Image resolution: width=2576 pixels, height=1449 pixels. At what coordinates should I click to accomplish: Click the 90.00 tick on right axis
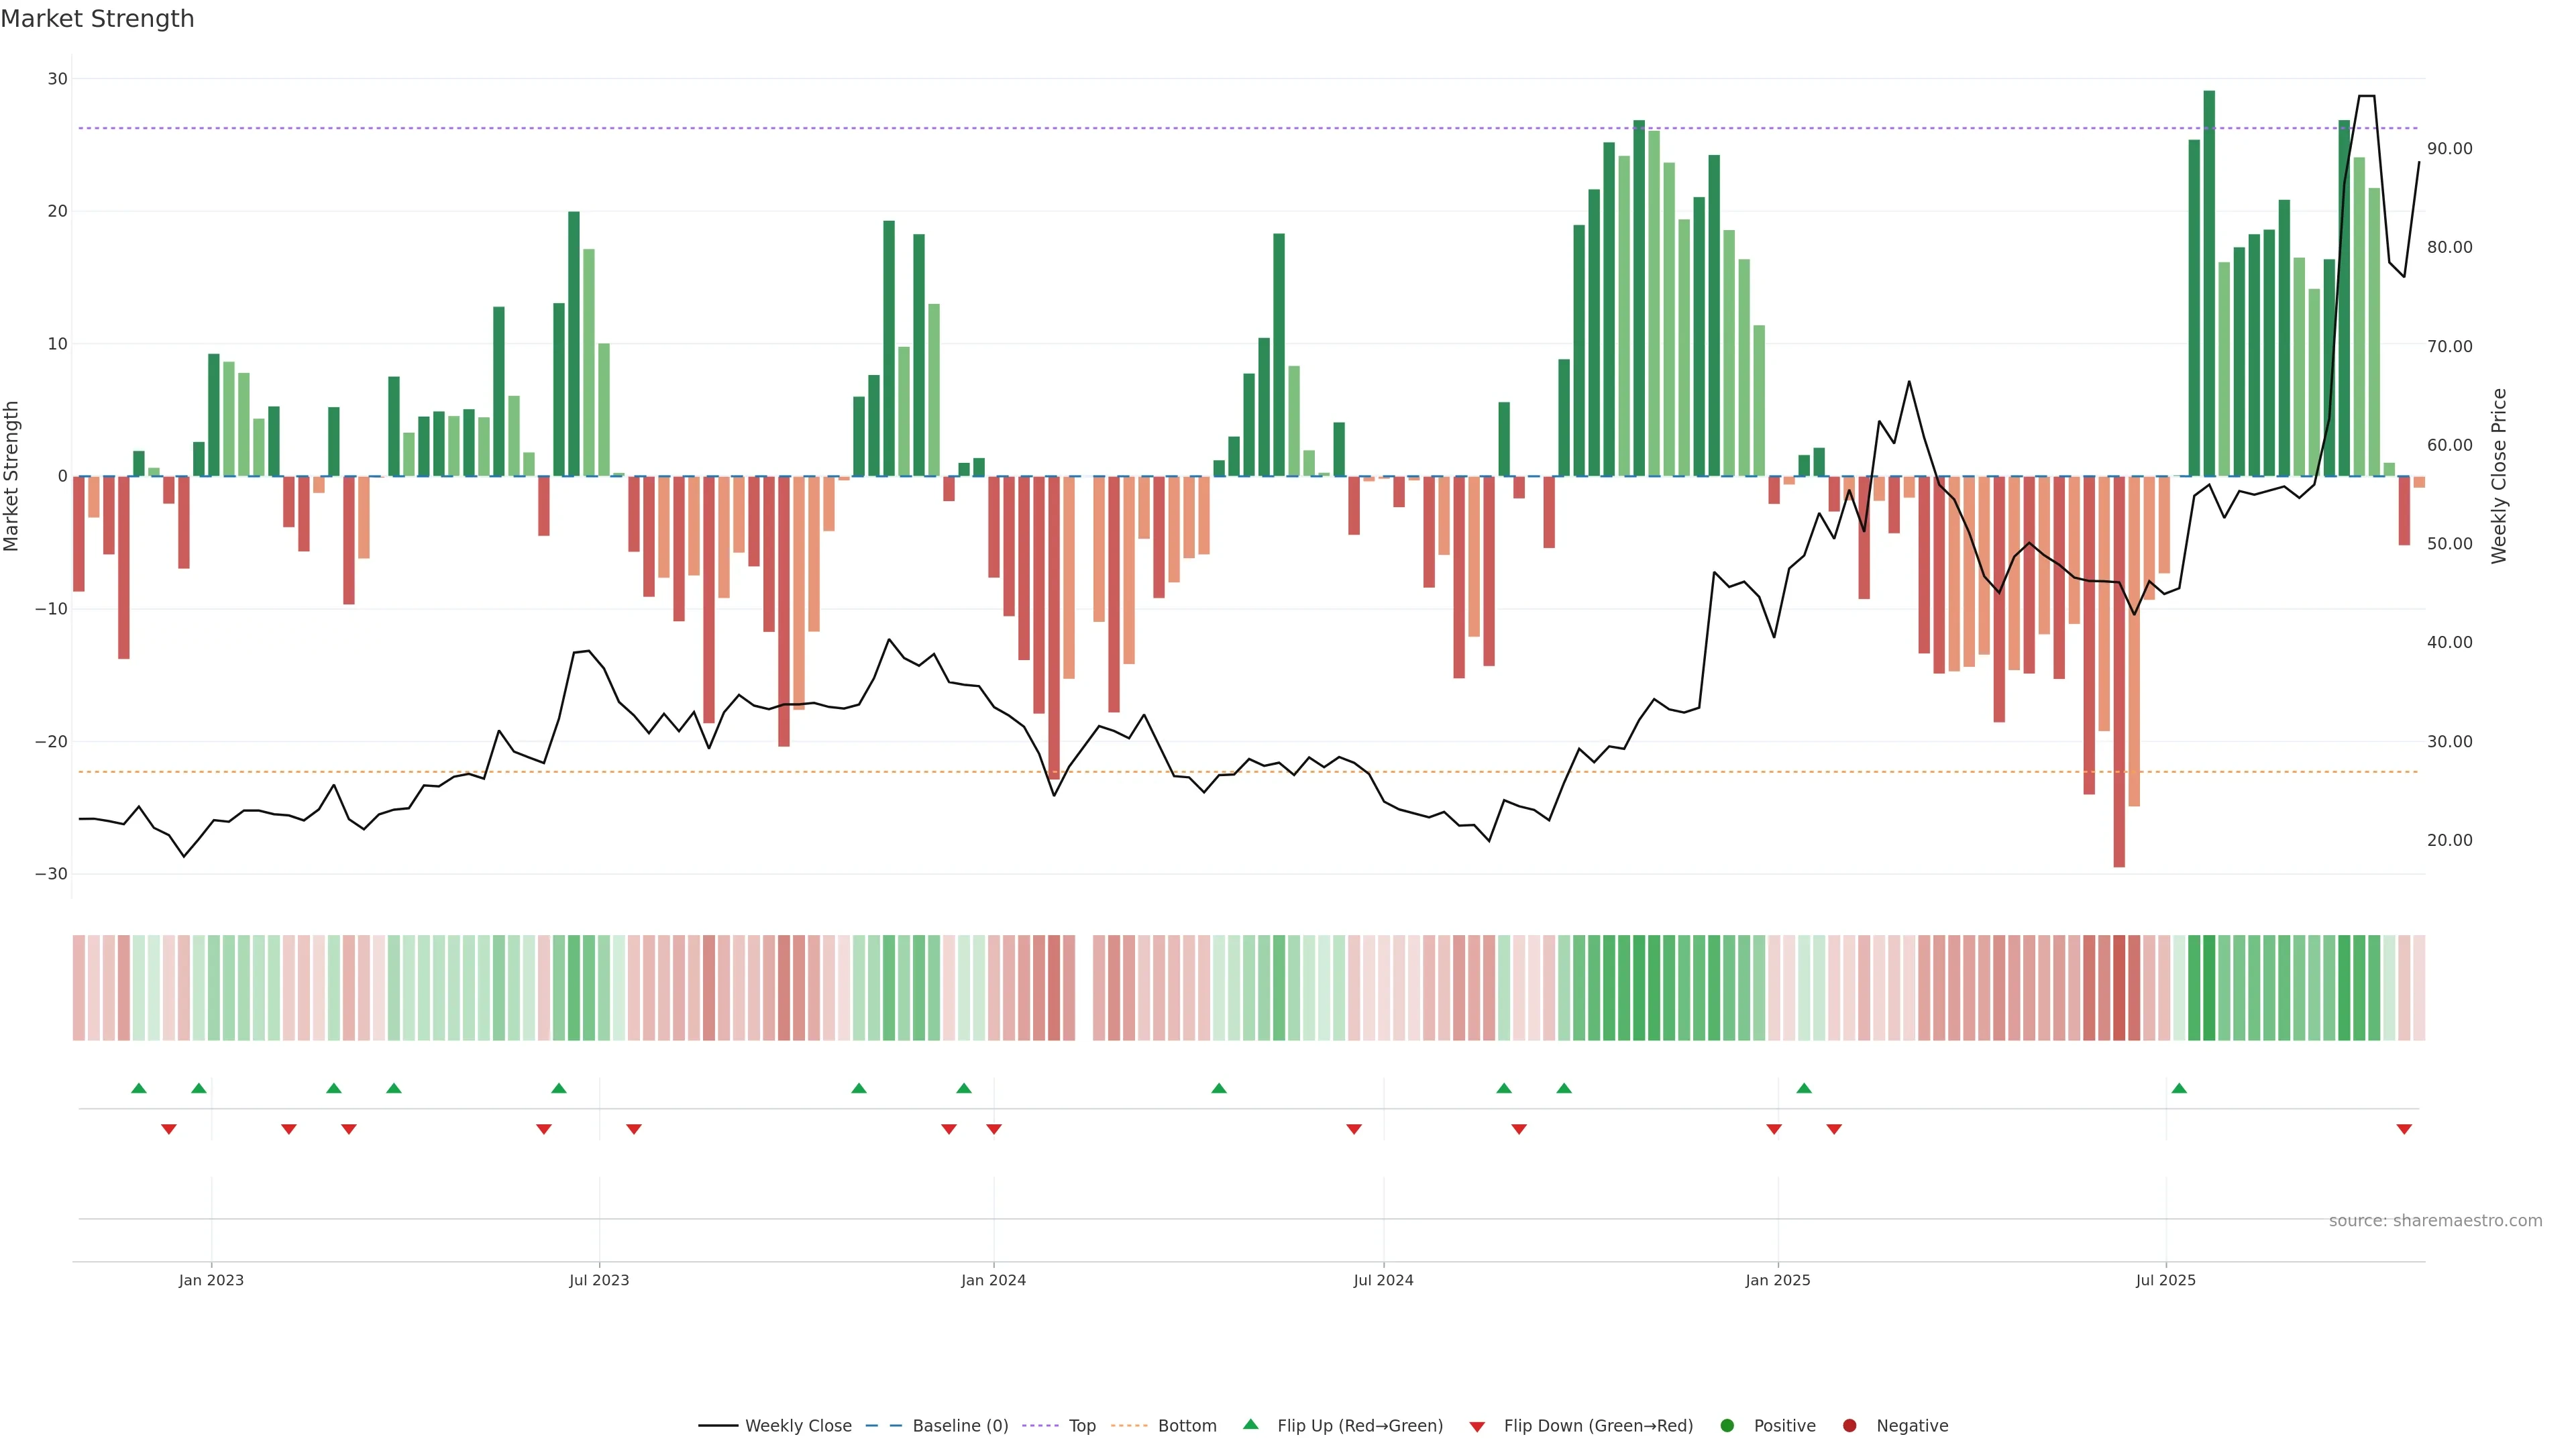click(2449, 149)
